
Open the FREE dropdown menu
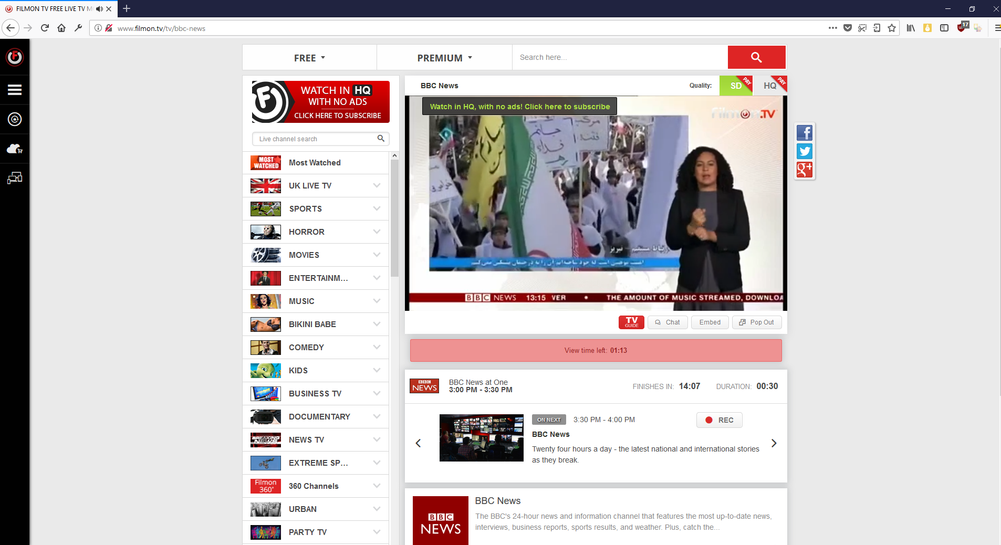pyautogui.click(x=309, y=58)
